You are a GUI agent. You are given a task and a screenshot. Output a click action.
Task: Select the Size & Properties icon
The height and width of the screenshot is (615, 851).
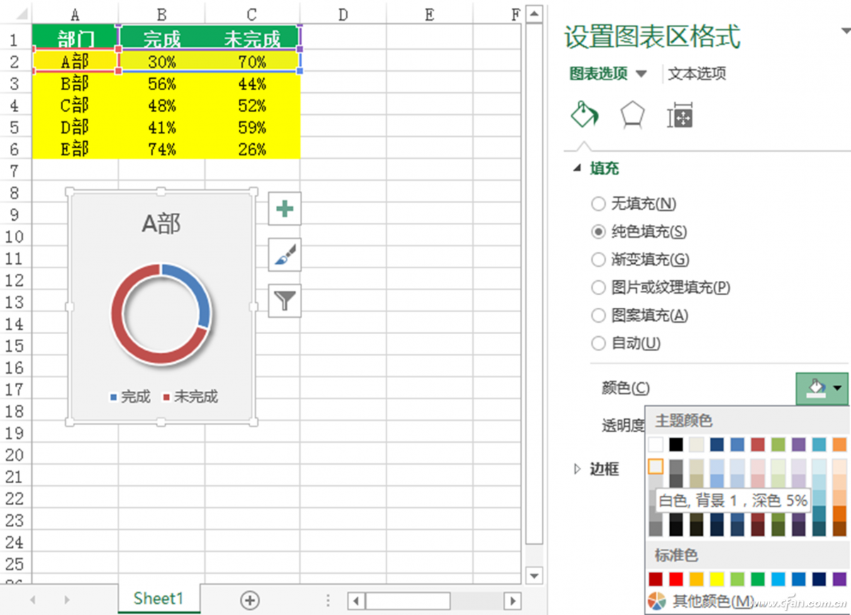click(679, 115)
